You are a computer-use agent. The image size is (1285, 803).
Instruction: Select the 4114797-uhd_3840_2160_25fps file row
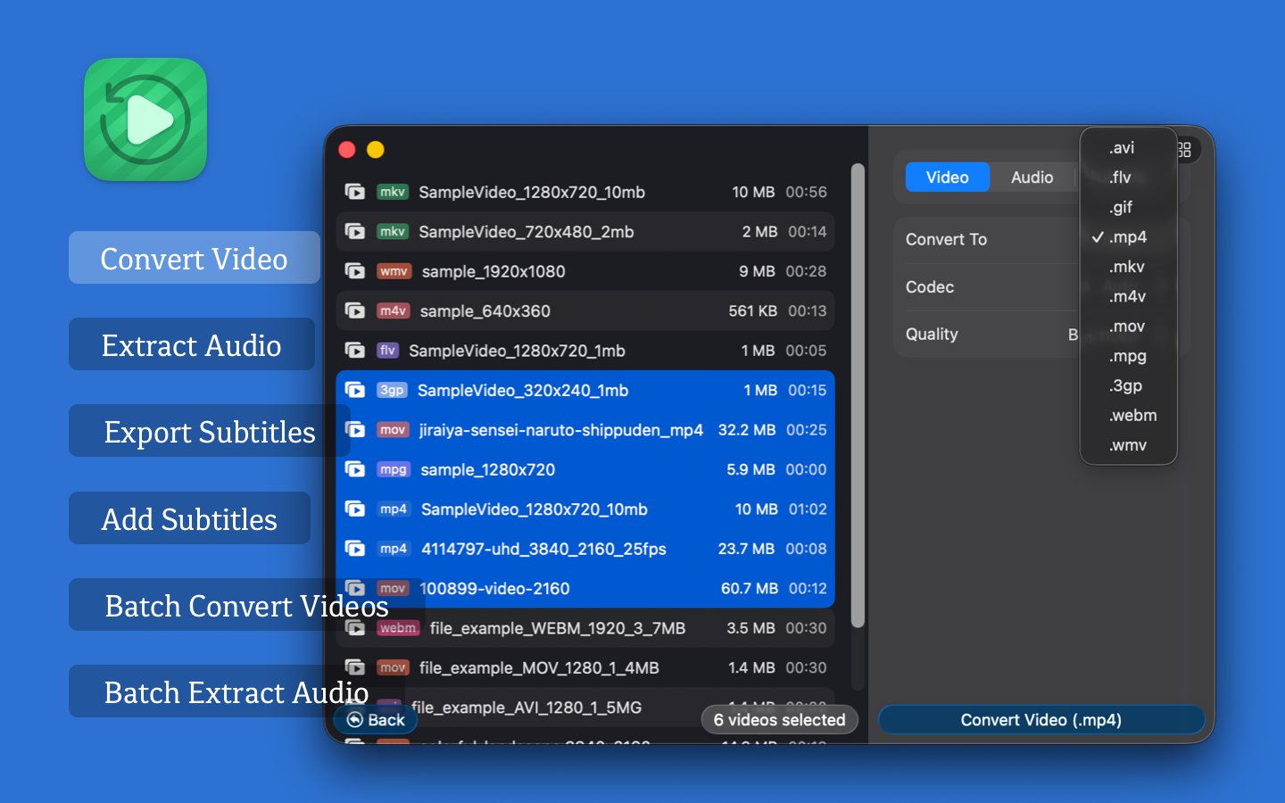pos(584,549)
